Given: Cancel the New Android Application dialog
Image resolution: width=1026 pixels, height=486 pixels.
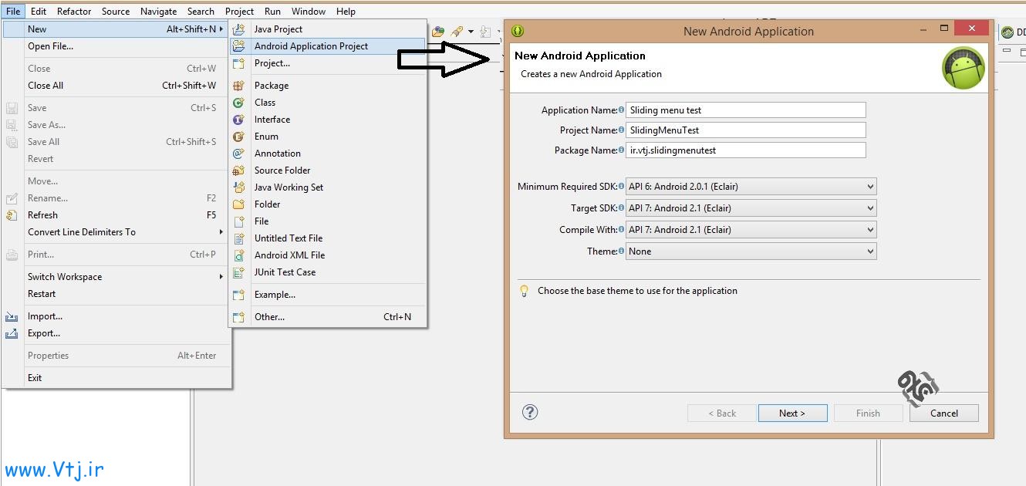Looking at the screenshot, I should [x=943, y=413].
